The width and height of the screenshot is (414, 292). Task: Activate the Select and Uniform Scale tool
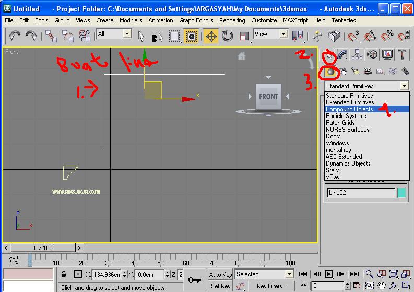tap(244, 36)
